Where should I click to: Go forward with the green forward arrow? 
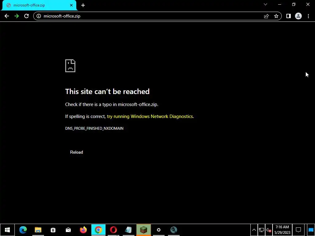point(17,16)
